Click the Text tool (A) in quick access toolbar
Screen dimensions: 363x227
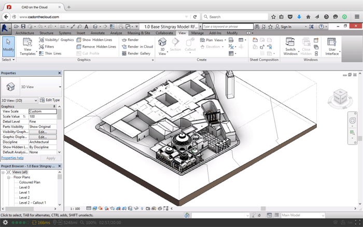(87, 26)
